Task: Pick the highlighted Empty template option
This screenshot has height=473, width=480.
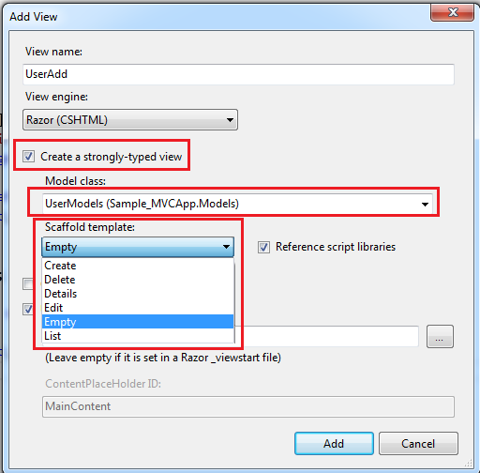Action: (x=138, y=322)
